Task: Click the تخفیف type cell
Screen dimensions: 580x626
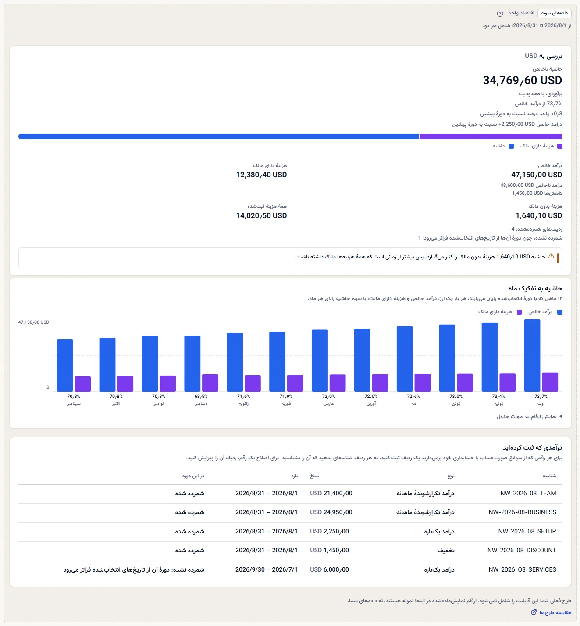Action: (x=446, y=551)
